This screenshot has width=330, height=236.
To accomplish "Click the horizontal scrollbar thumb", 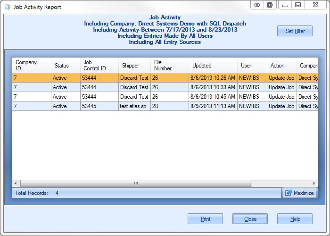I will [136, 183].
